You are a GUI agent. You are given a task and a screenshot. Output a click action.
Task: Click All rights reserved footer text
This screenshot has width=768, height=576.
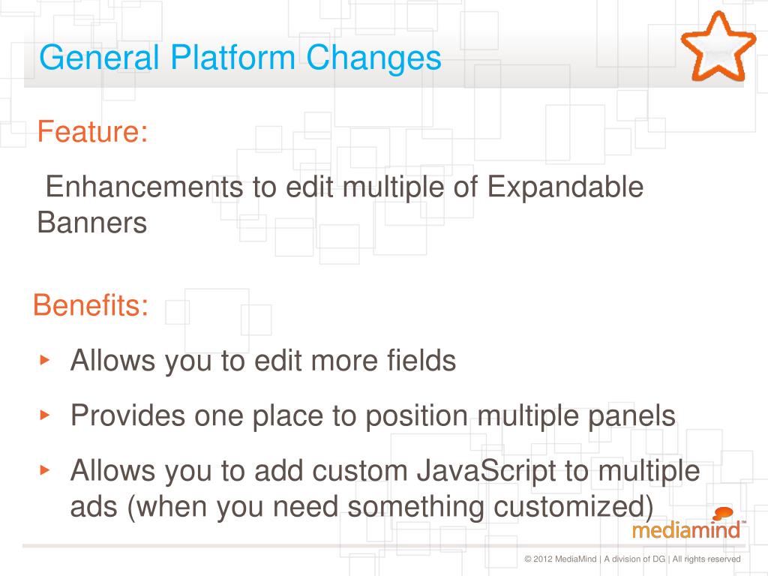(x=706, y=559)
